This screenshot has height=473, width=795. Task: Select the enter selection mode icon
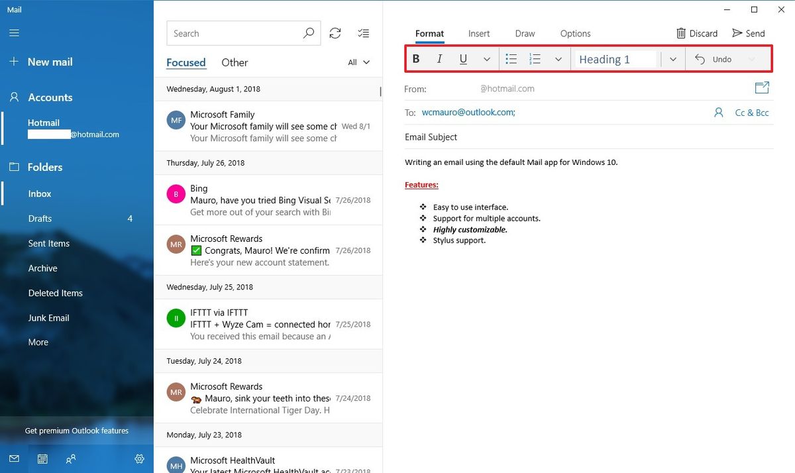pyautogui.click(x=363, y=32)
